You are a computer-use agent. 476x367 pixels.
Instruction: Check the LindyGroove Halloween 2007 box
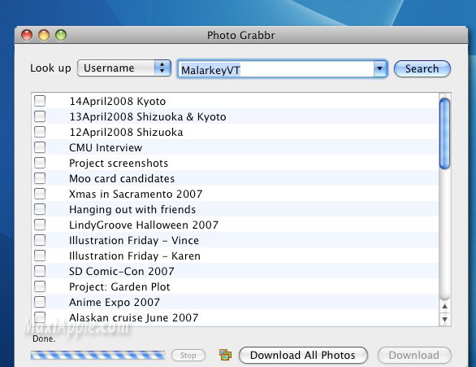[x=40, y=225]
